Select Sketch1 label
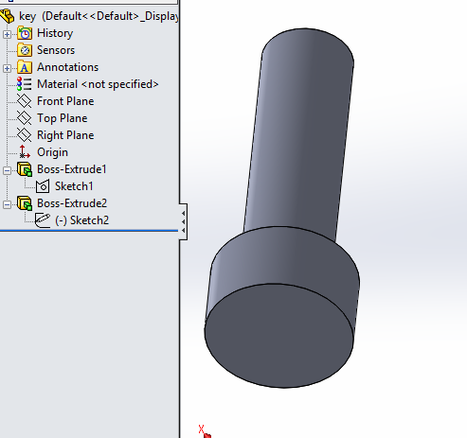 pos(74,186)
